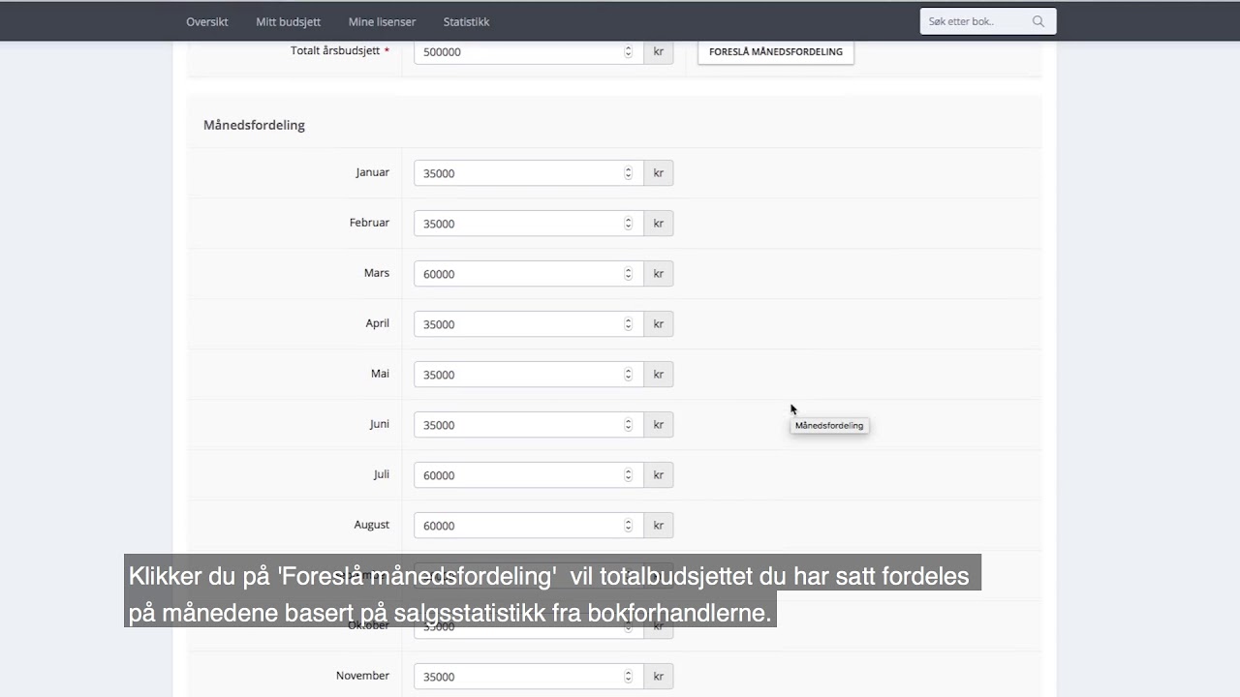Open the Oversikt menu item
Viewport: 1240px width, 697px height.
207,21
